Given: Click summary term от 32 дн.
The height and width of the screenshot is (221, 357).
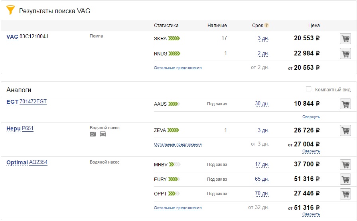Looking at the screenshot, I should point(258,207).
